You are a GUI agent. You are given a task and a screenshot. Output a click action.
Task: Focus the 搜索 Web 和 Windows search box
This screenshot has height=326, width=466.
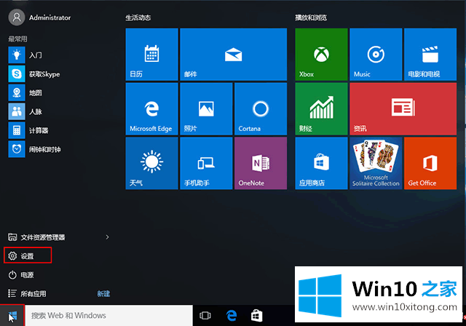108,315
